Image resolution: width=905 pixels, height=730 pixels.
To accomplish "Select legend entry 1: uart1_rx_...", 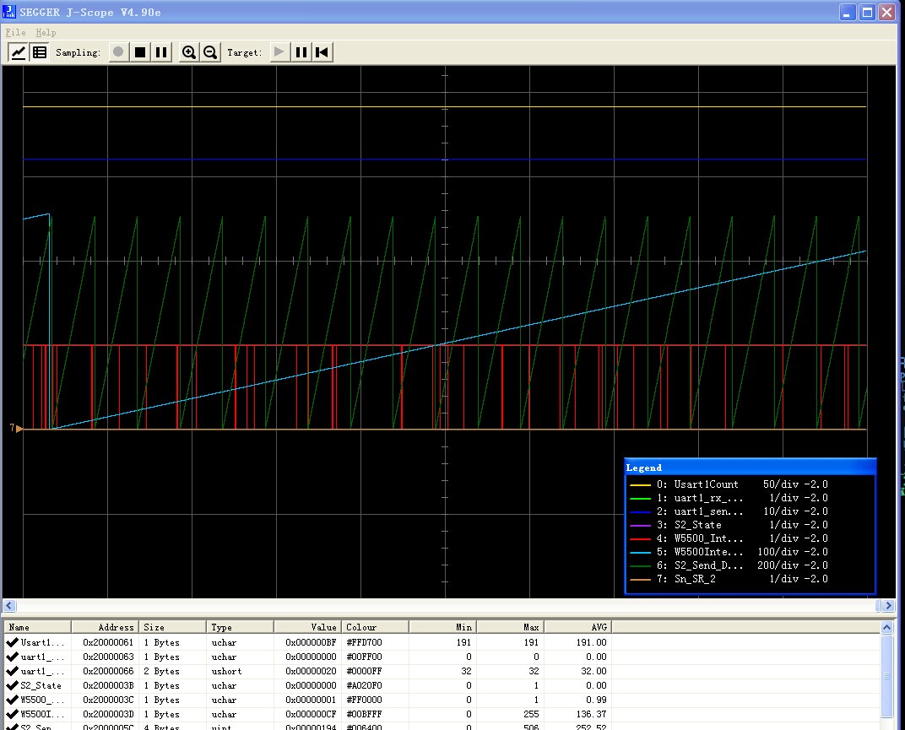I will 729,498.
